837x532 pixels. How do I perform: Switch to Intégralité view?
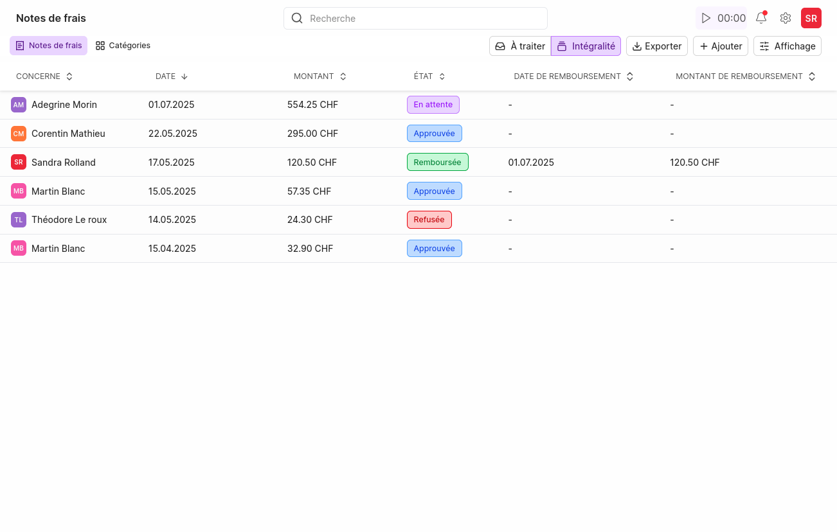586,46
